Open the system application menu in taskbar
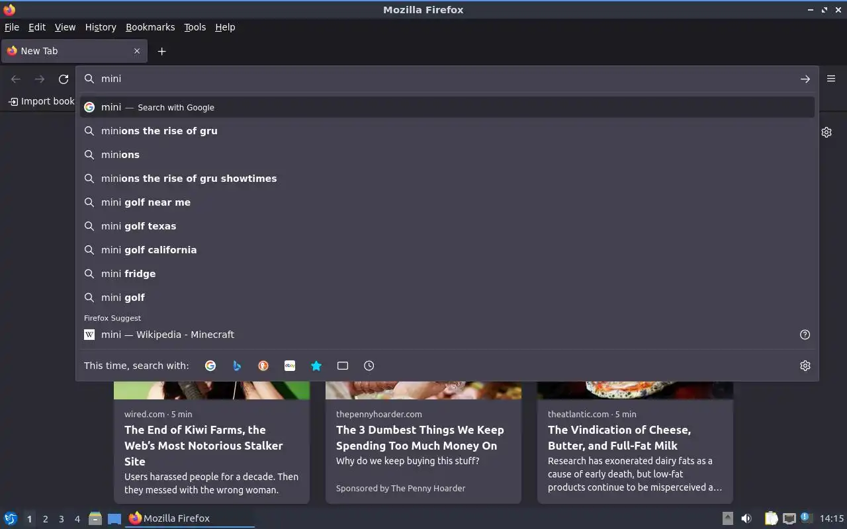 (x=11, y=518)
